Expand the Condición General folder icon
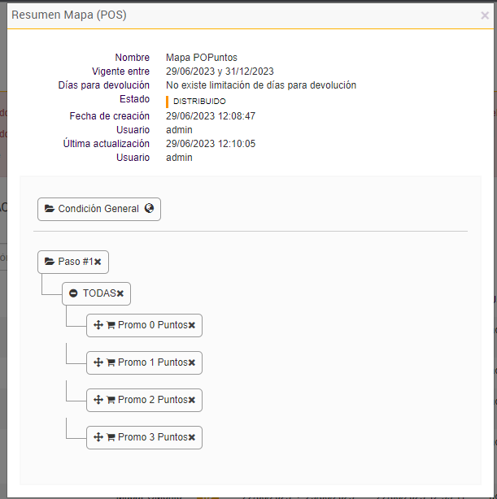 click(50, 209)
